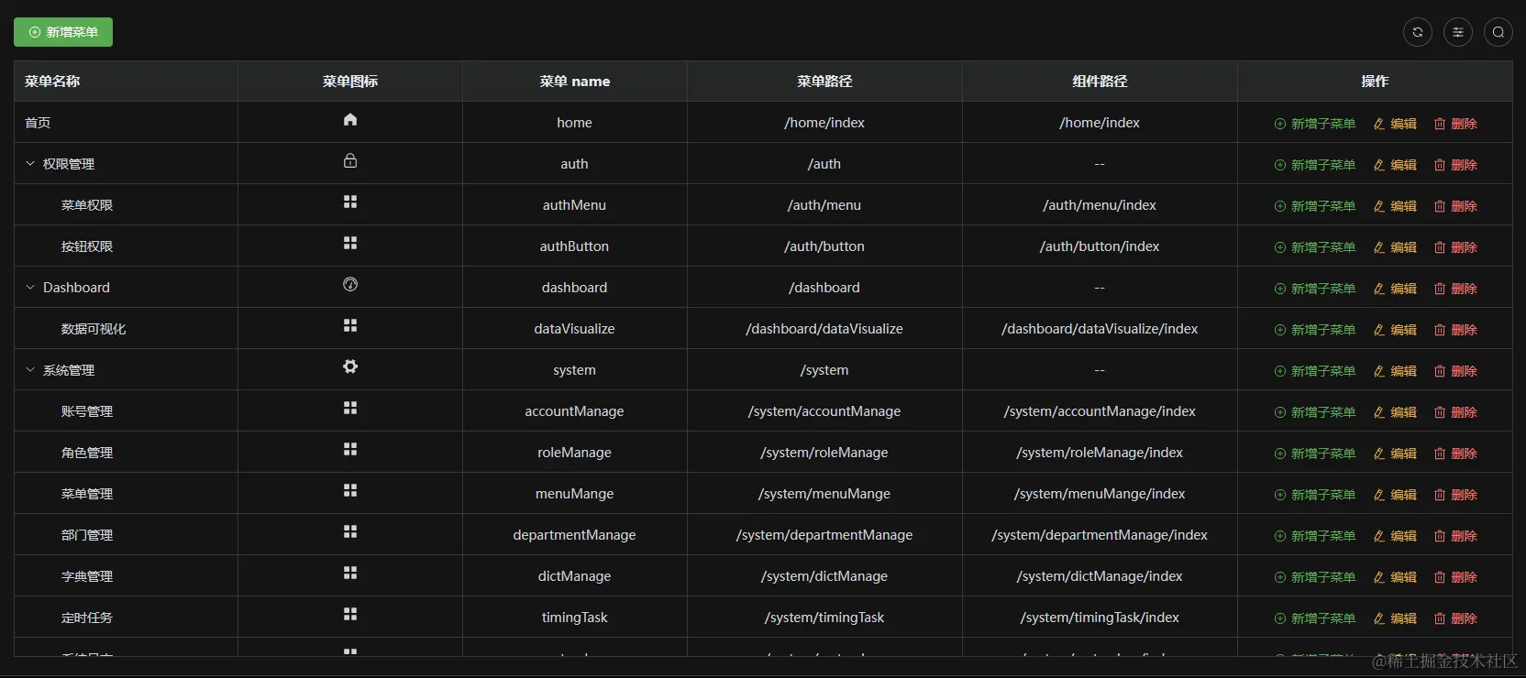The image size is (1526, 678).
Task: Edit the 菜单权限 row
Action: (x=1395, y=206)
